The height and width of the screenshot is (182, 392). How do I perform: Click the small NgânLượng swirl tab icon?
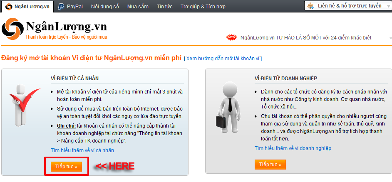click(x=8, y=7)
